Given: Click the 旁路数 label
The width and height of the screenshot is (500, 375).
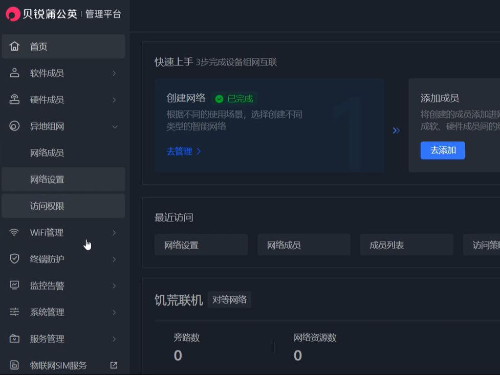Looking at the screenshot, I should 187,337.
